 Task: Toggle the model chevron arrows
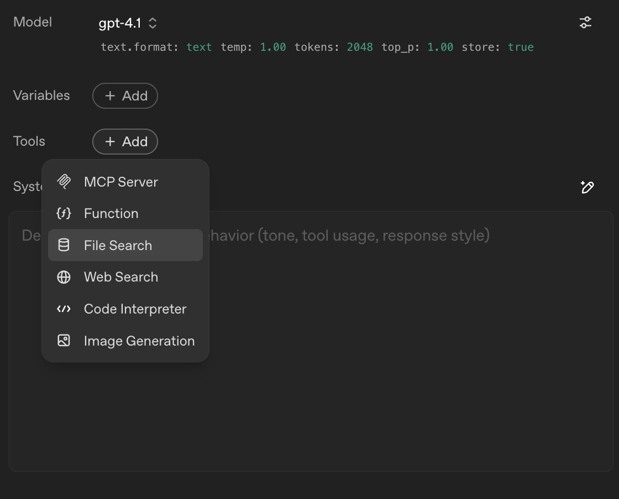[153, 23]
